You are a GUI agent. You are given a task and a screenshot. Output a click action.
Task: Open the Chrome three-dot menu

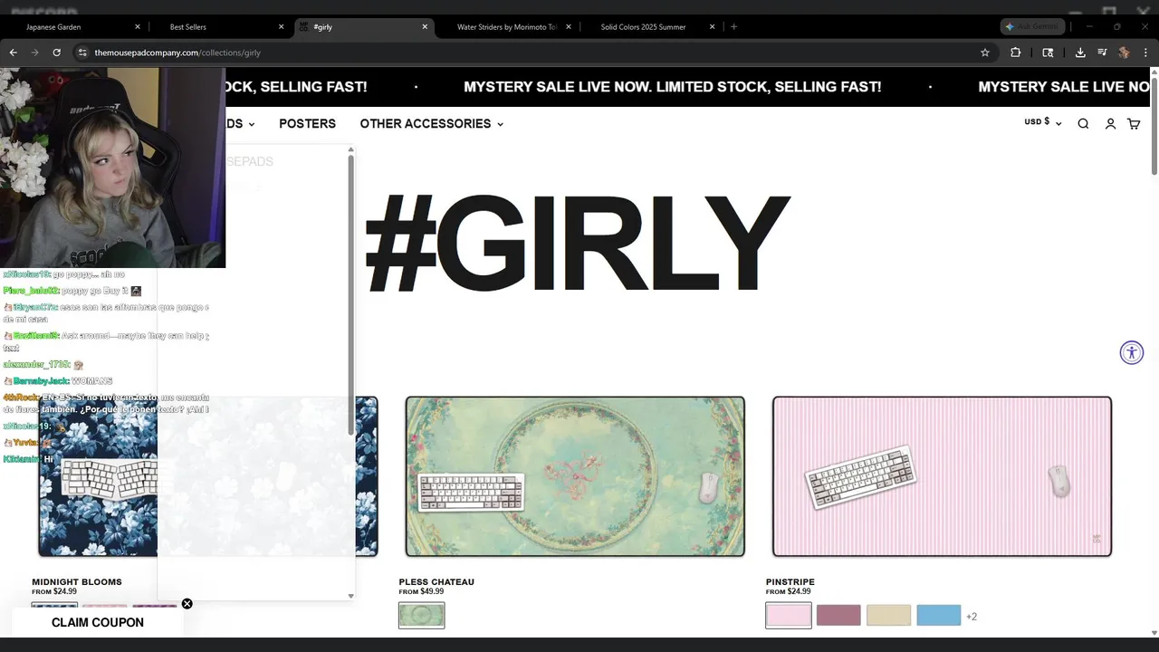pyautogui.click(x=1145, y=53)
